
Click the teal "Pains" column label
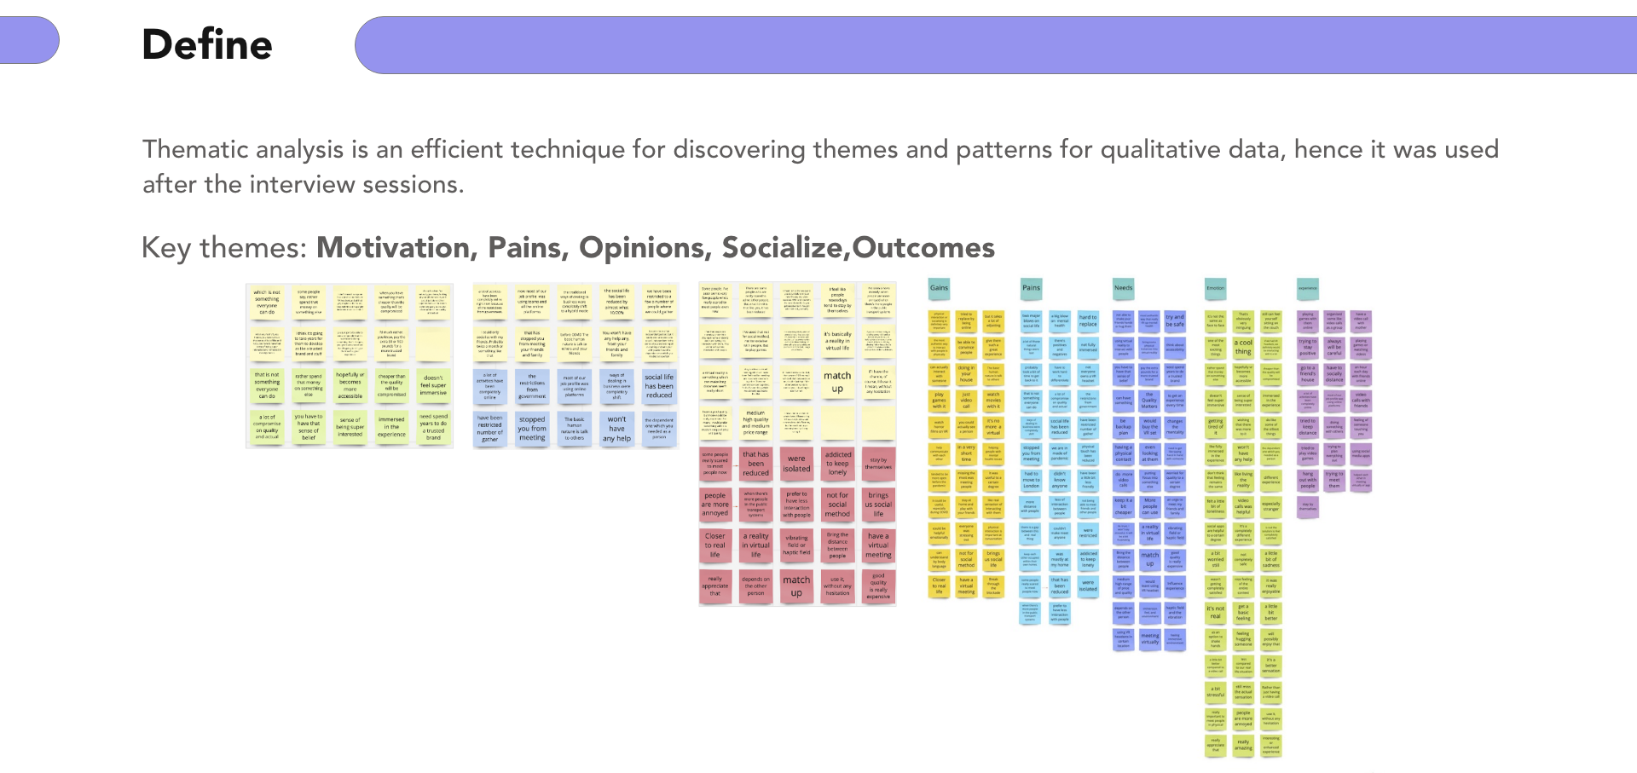tap(1031, 288)
